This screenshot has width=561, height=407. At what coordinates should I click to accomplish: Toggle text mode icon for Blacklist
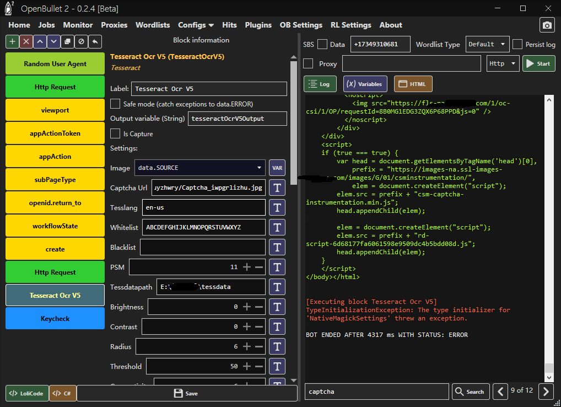(277, 248)
